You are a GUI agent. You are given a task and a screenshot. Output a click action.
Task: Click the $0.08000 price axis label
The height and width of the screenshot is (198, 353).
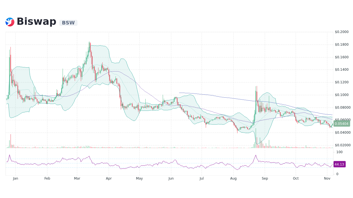click(343, 107)
